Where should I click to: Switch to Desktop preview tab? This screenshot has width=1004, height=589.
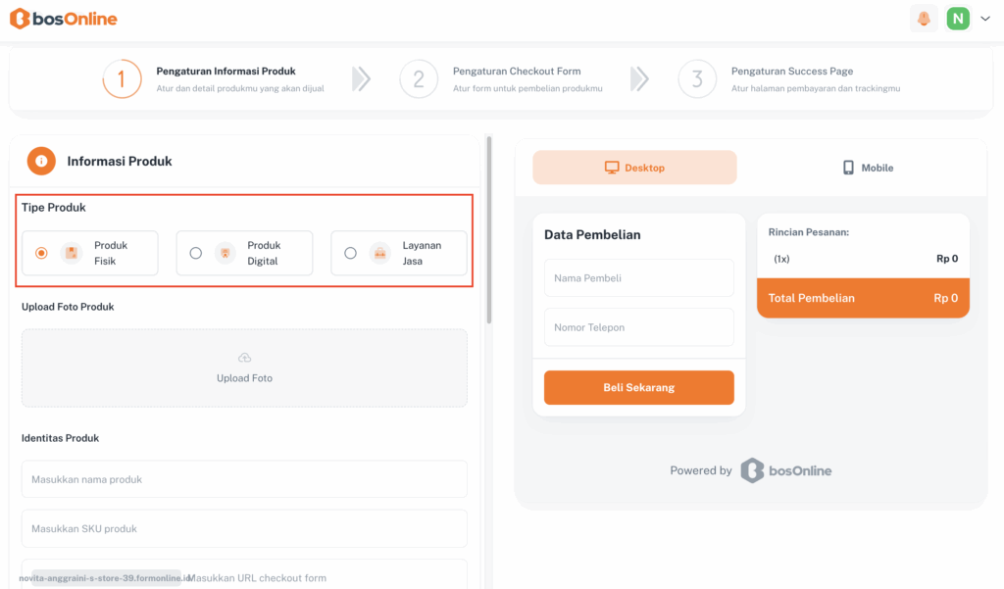coord(634,168)
